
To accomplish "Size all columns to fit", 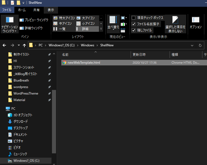I will pyautogui.click(x=123, y=30).
